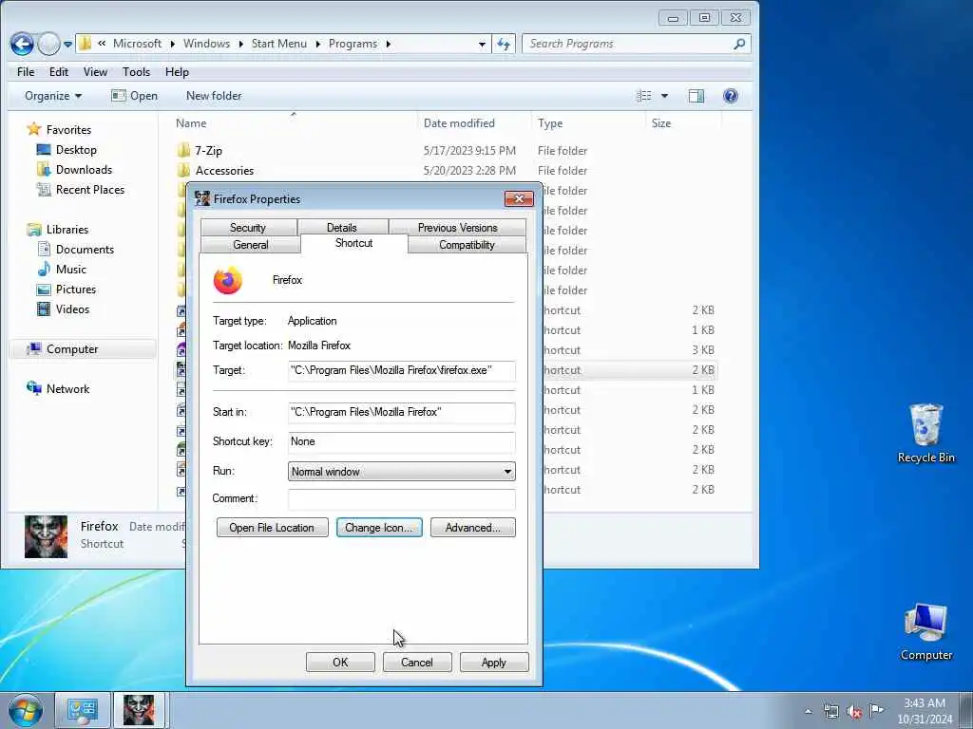Screen dimensions: 973x729
Task: Select Videos library
Action: click(72, 308)
